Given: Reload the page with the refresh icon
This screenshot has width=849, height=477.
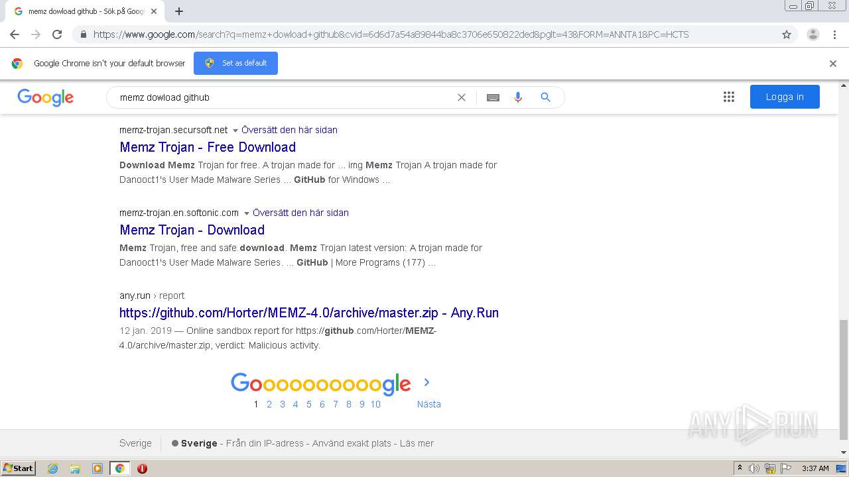Looking at the screenshot, I should pos(57,34).
